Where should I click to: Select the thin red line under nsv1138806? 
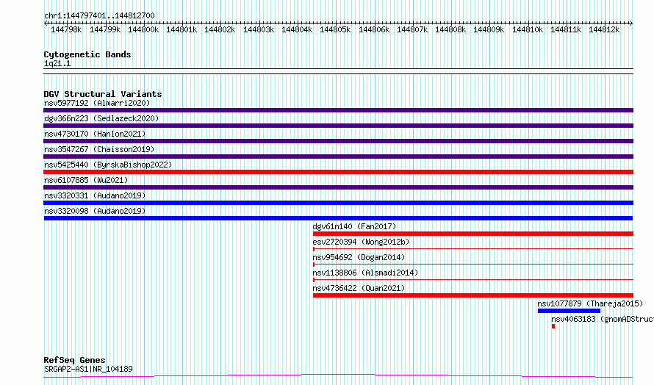tap(473, 280)
